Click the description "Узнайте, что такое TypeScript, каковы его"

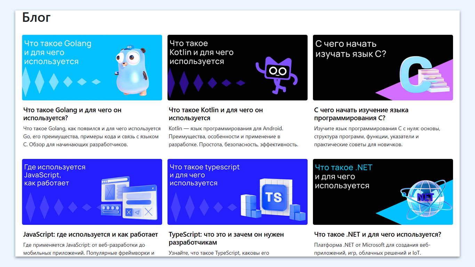pyautogui.click(x=219, y=253)
